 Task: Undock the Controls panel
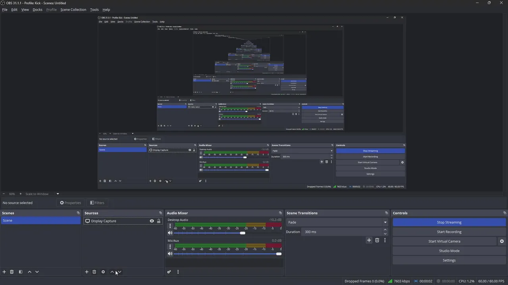point(504,213)
